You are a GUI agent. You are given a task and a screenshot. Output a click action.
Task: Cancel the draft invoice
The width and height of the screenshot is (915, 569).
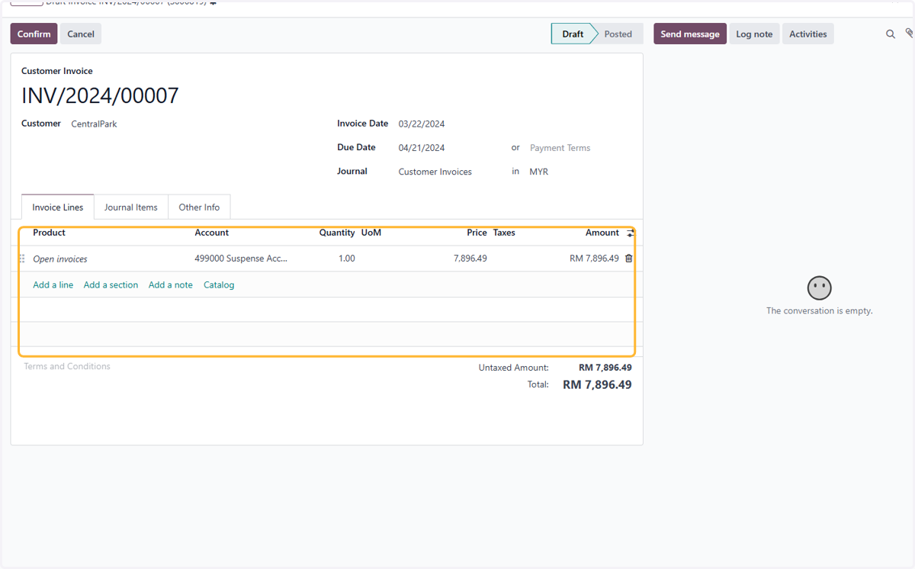tap(81, 34)
